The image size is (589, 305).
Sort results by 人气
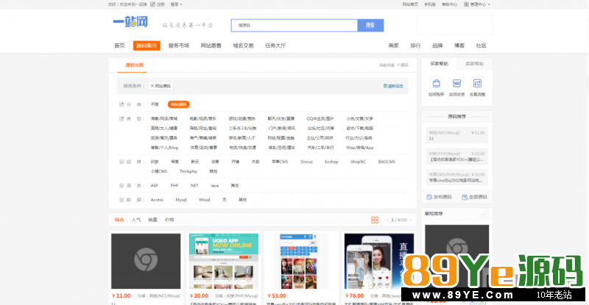pos(136,220)
